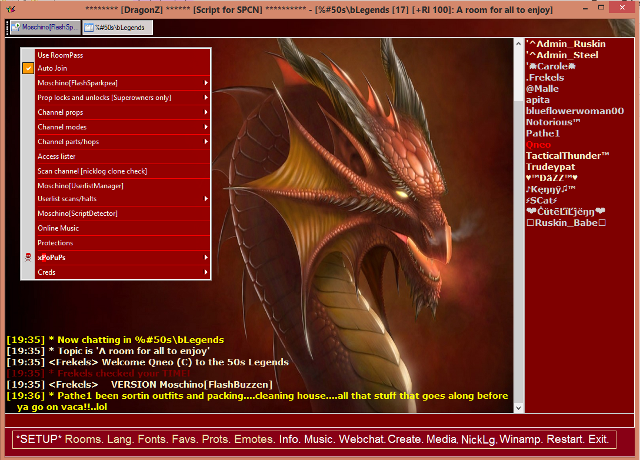Select user Notorious™ in userlist
The height and width of the screenshot is (460, 640).
click(x=553, y=122)
